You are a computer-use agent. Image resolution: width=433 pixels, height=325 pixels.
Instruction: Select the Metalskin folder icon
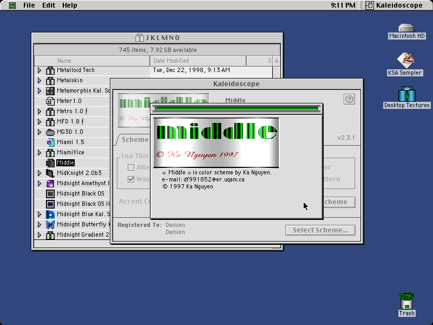(x=50, y=80)
